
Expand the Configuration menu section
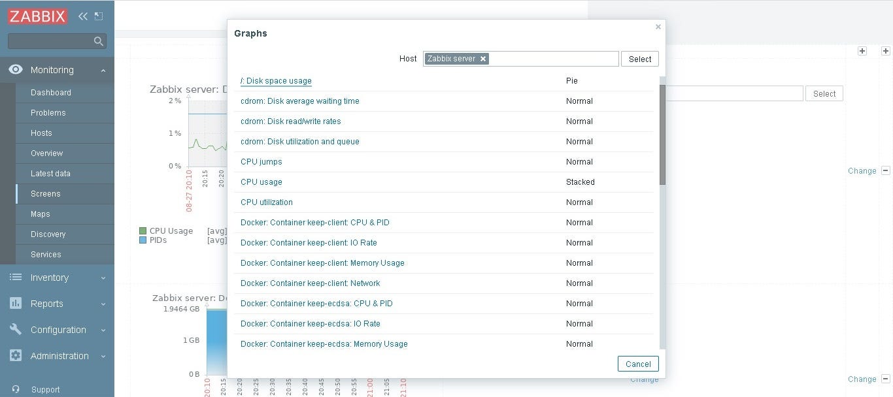103,330
